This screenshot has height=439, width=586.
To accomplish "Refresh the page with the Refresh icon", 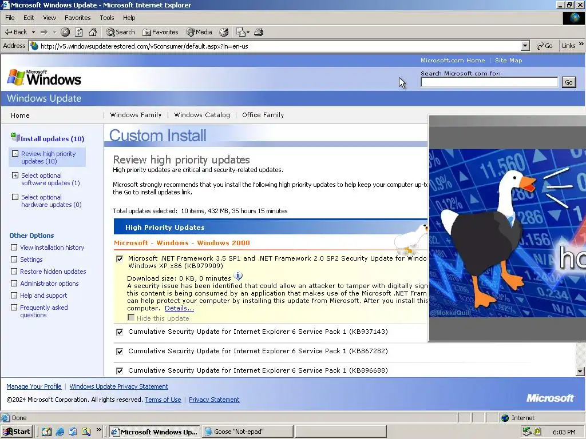I will click(79, 32).
